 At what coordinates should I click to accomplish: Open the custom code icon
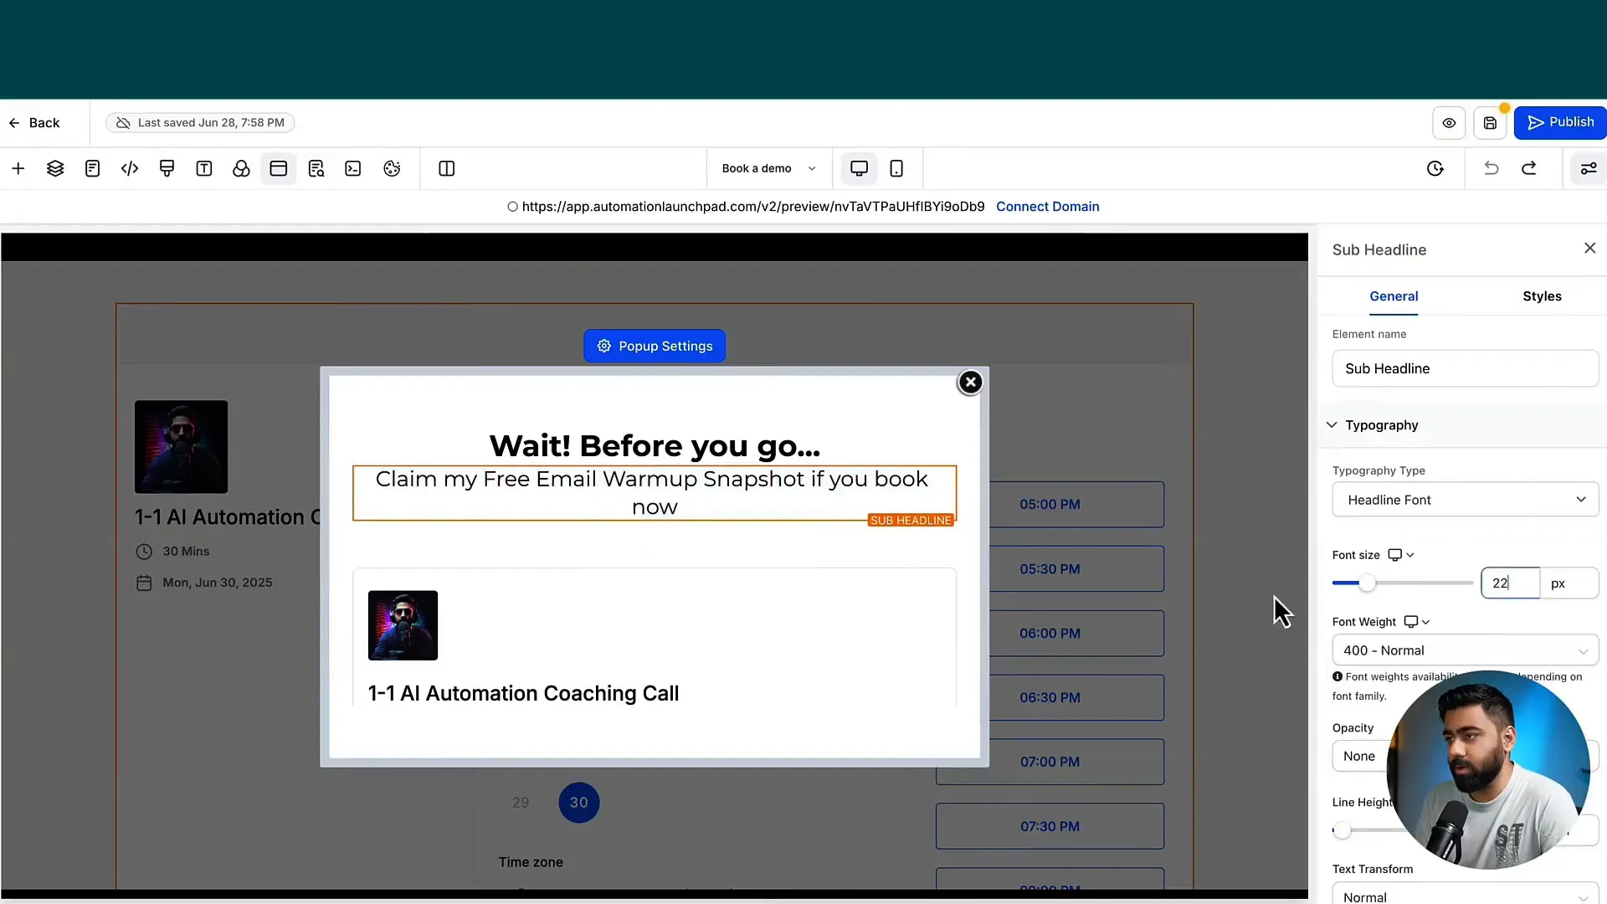click(130, 168)
